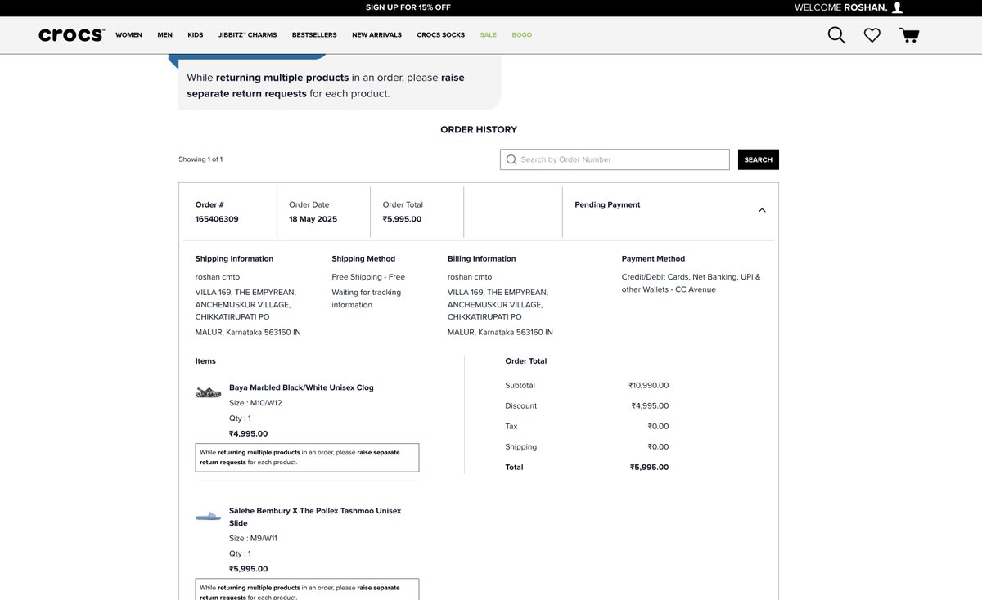
Task: Click the Order History heading
Action: tap(479, 129)
